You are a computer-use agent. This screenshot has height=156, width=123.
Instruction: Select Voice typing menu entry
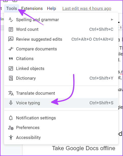click(61, 103)
